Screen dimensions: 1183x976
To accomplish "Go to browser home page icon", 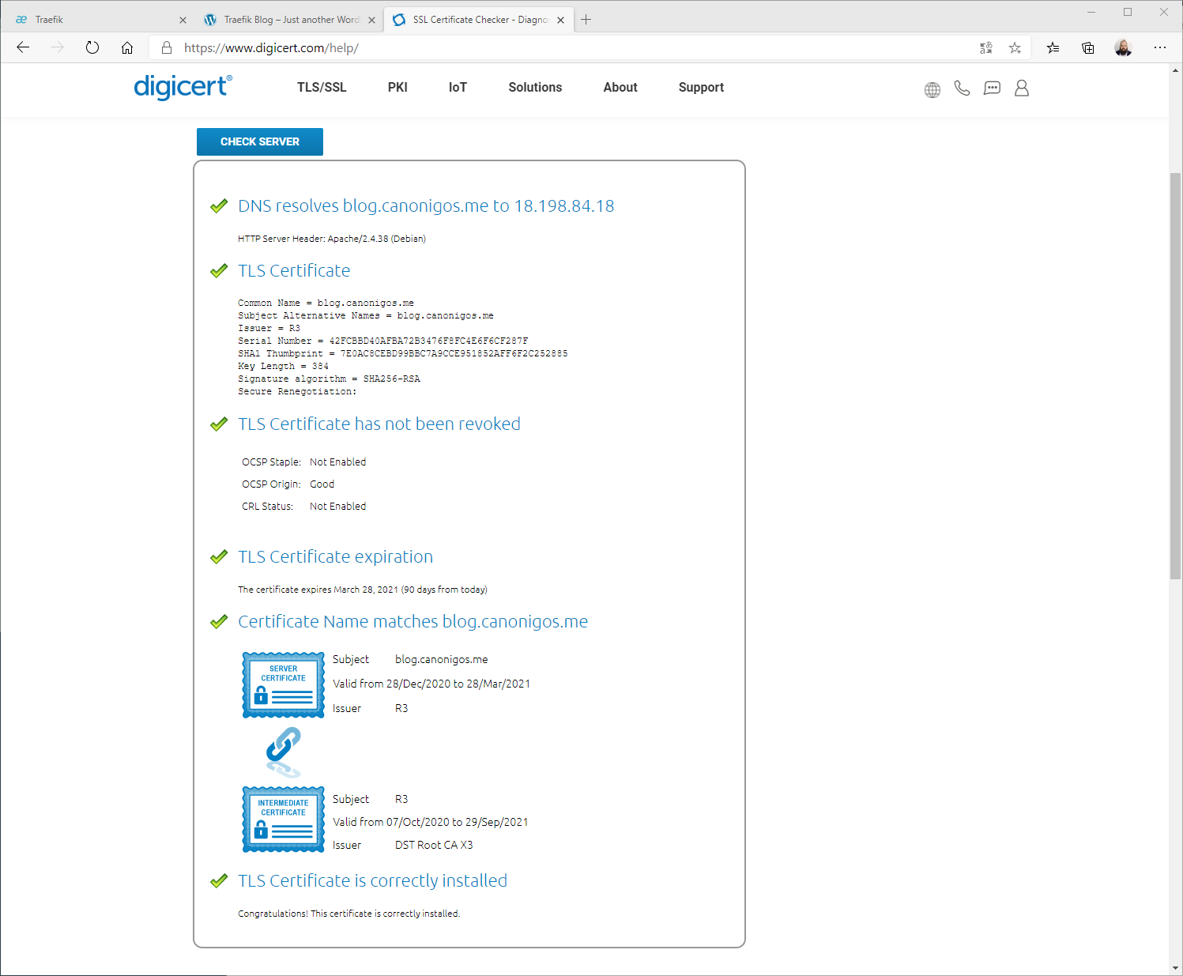I will point(127,47).
